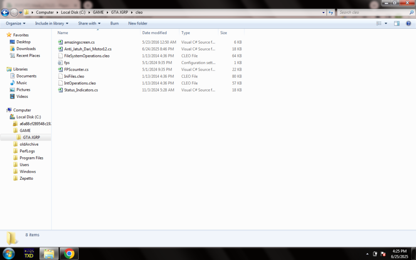Open PerfLogs folder in tree

[27, 151]
